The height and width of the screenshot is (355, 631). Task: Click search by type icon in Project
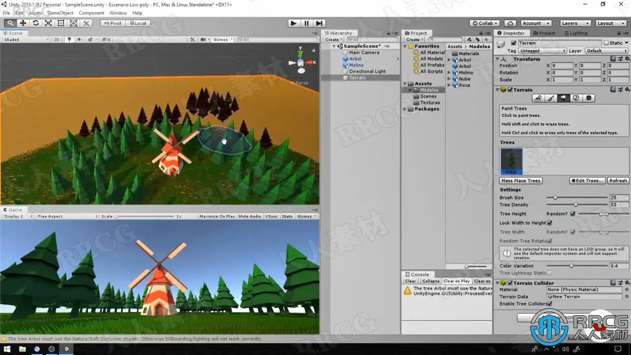pyautogui.click(x=469, y=39)
